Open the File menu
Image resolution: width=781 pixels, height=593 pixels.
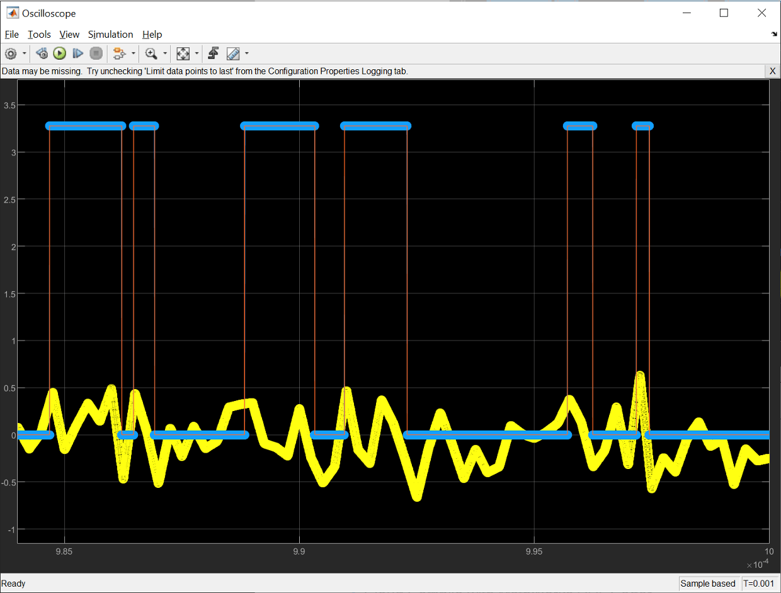click(12, 35)
